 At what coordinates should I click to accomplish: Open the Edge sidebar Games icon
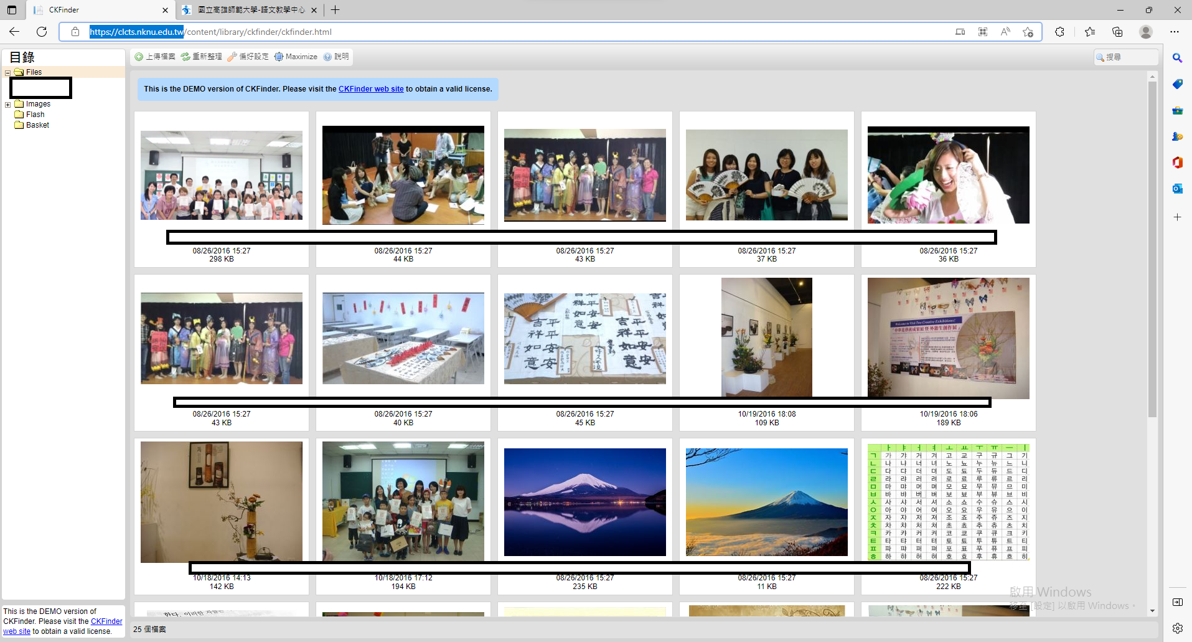[1177, 136]
